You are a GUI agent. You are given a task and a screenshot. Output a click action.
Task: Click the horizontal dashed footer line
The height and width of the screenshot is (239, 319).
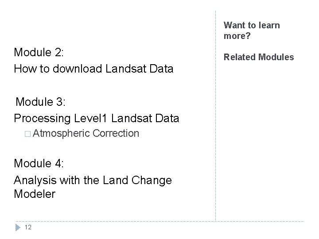[159, 221]
